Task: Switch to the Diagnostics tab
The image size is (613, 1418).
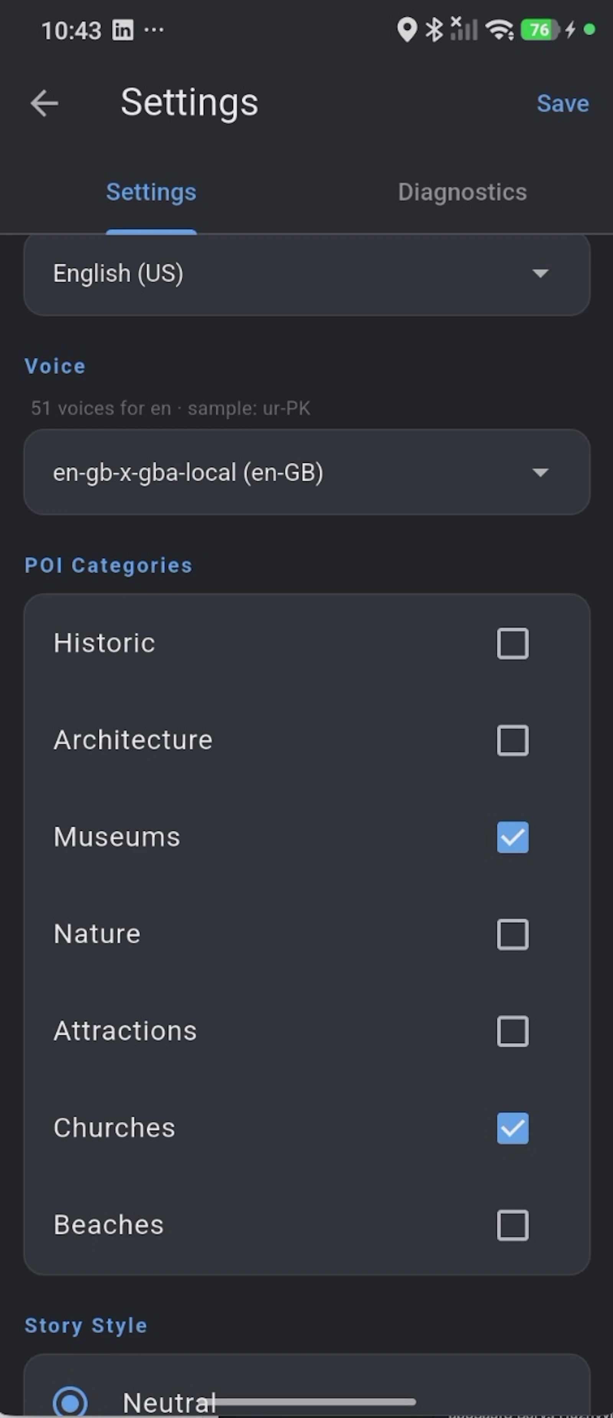Action: [x=462, y=192]
